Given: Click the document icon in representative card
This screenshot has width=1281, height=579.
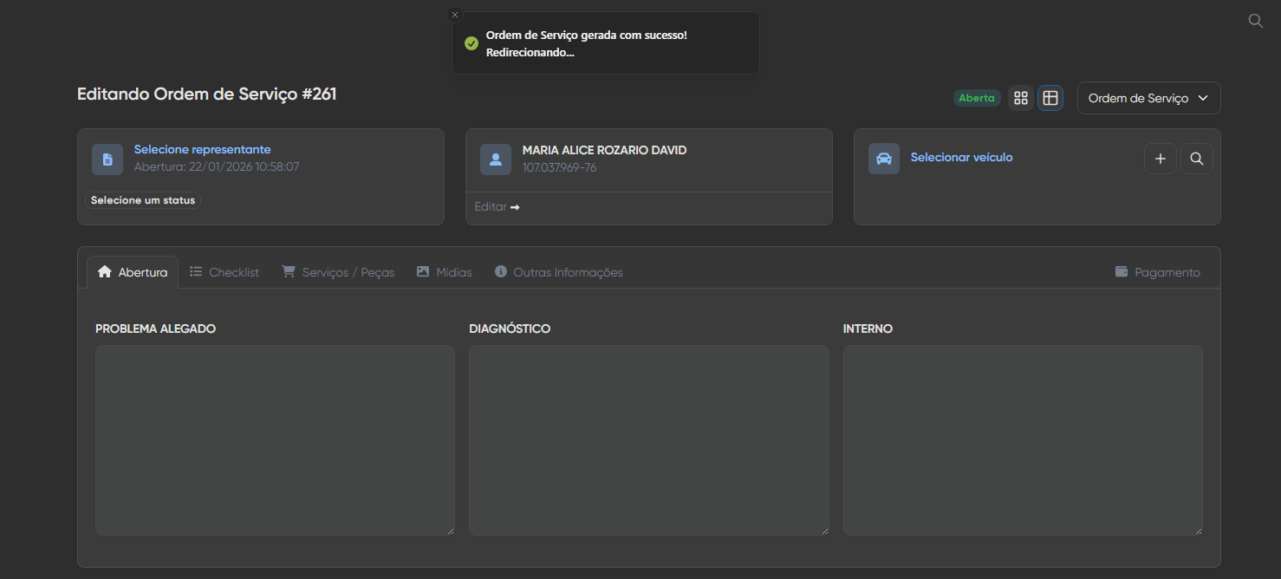Looking at the screenshot, I should pyautogui.click(x=107, y=159).
